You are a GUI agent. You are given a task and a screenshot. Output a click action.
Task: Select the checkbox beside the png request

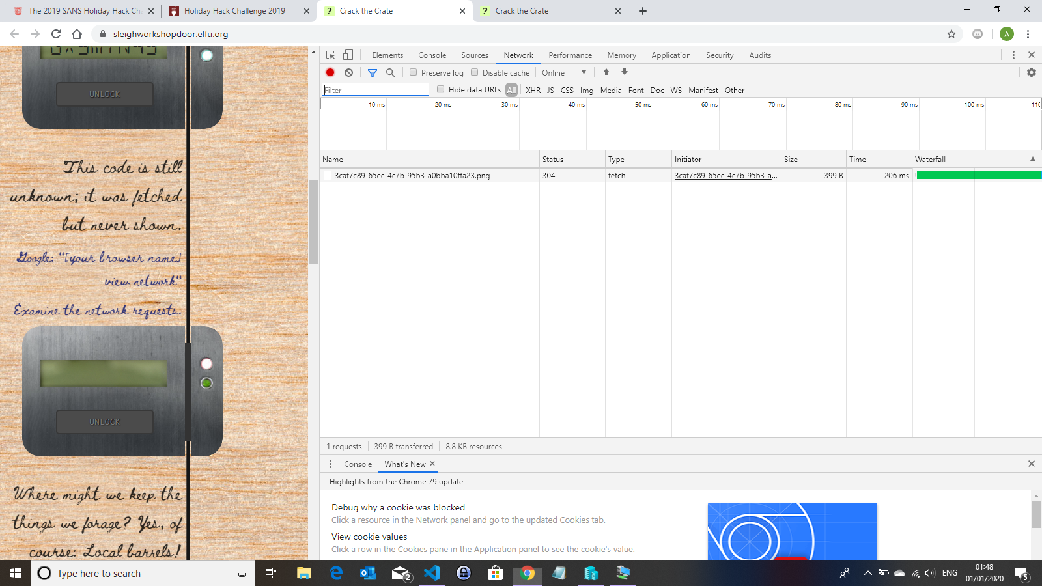tap(328, 176)
